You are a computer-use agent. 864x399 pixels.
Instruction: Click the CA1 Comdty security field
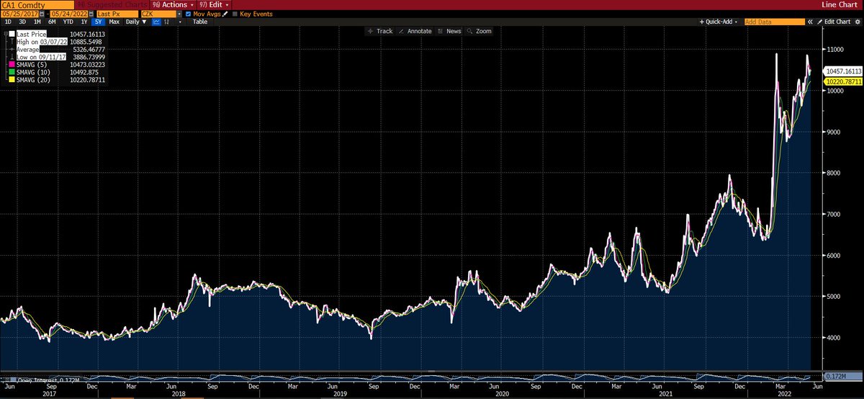[37, 4]
